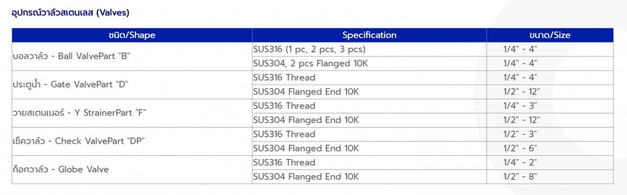Click the SUS316 (1 pc, 2 pcs, 3 pcs) cell
This screenshot has height=195, width=627.
coord(369,50)
